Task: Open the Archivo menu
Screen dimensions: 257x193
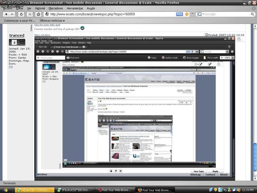Action: (x=7, y=8)
